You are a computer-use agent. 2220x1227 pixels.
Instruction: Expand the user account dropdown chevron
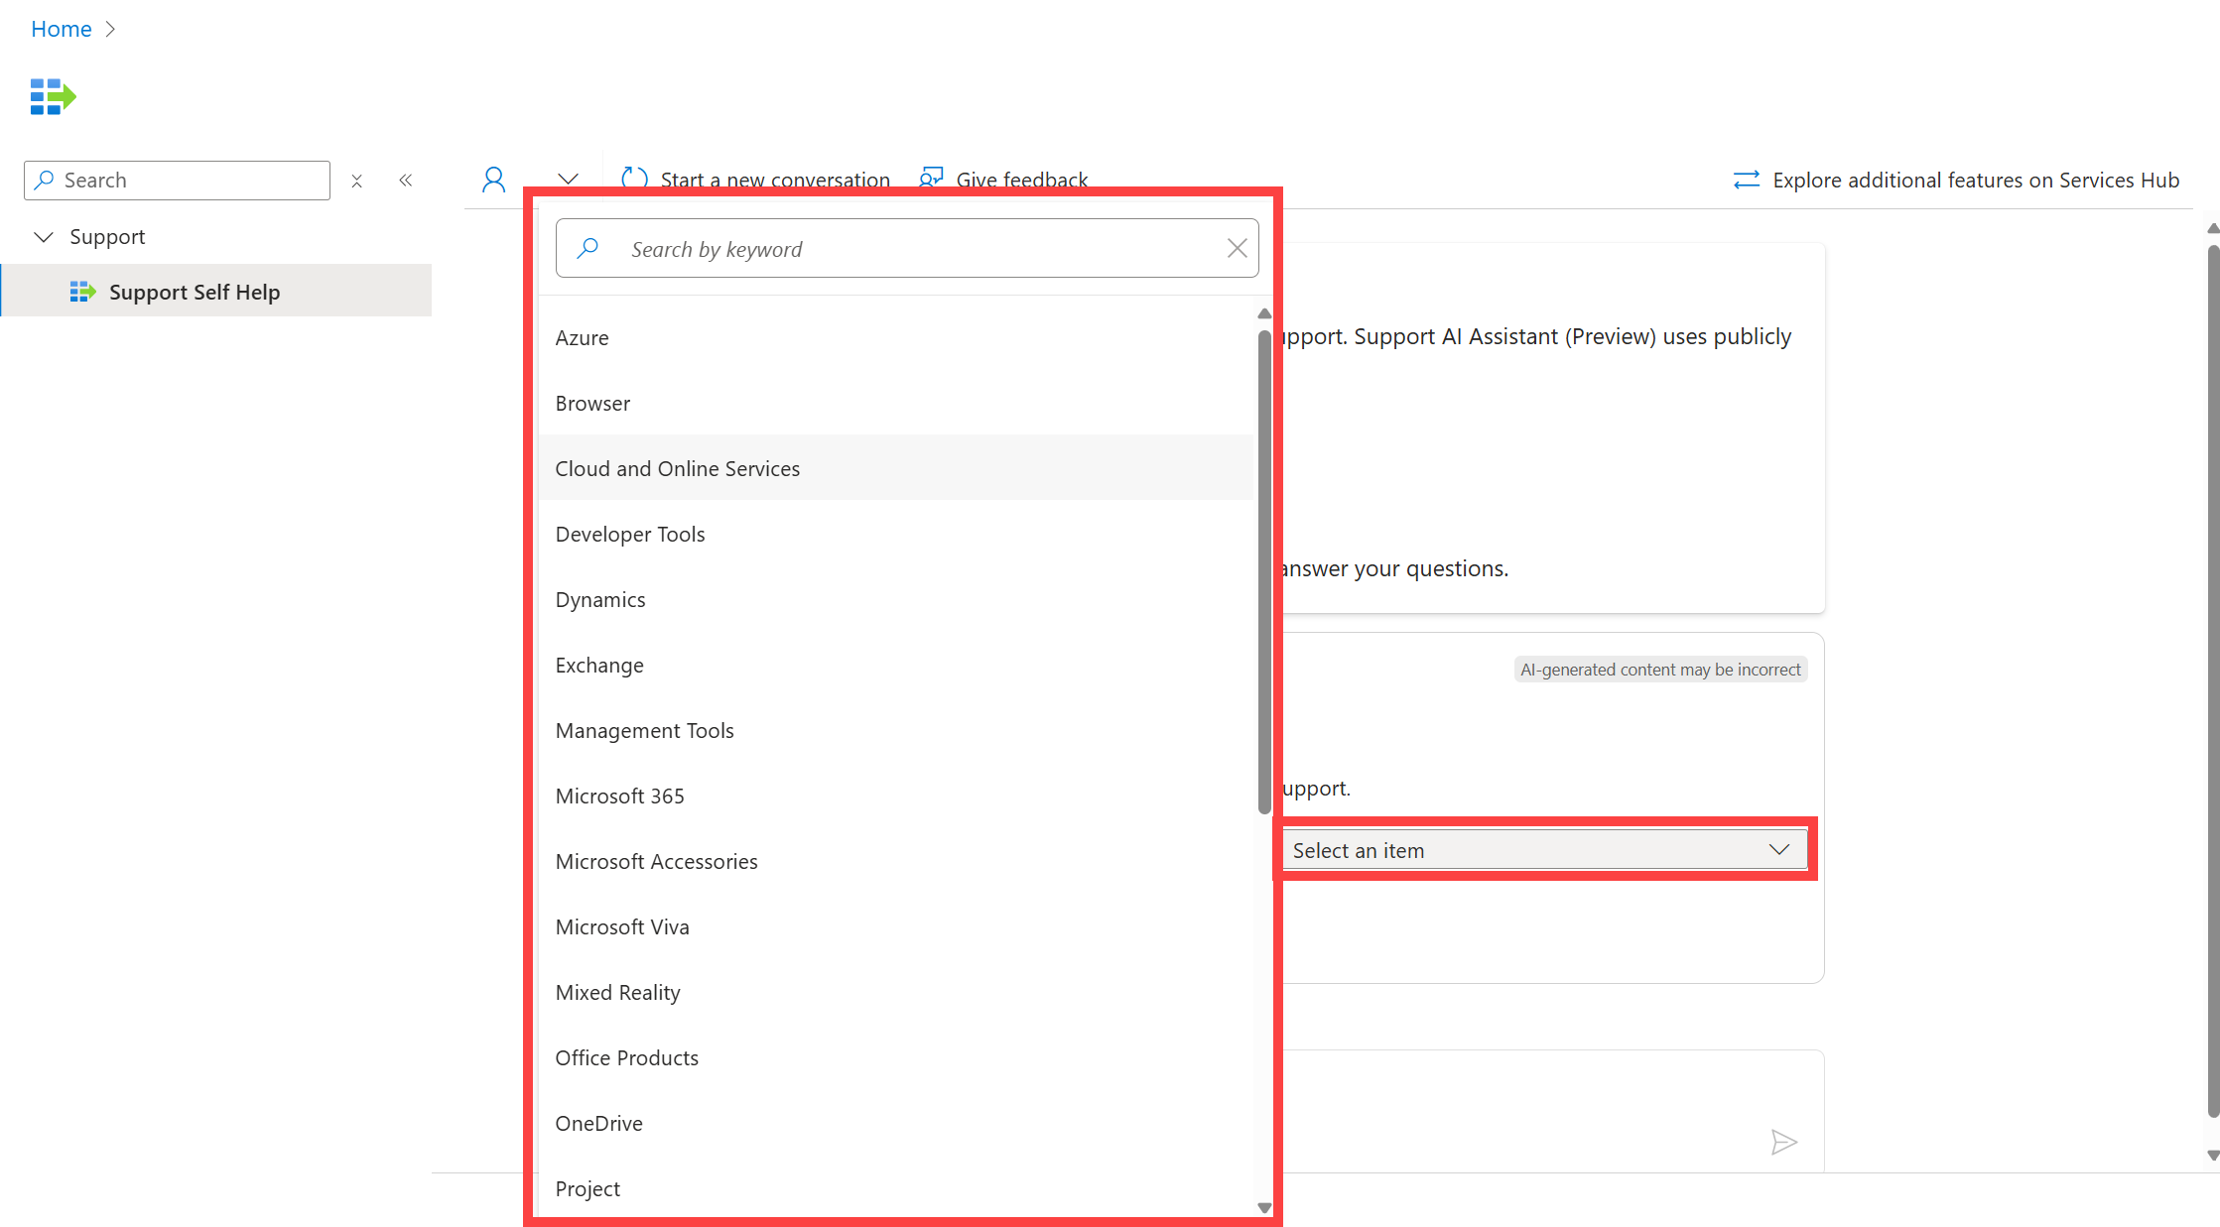pyautogui.click(x=567, y=179)
